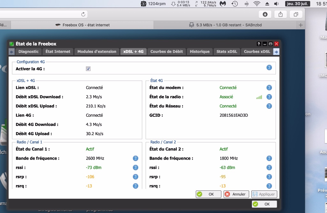The image size is (327, 213).
Task: Open help for Canal 1 rsrp
Action: click(x=135, y=177)
